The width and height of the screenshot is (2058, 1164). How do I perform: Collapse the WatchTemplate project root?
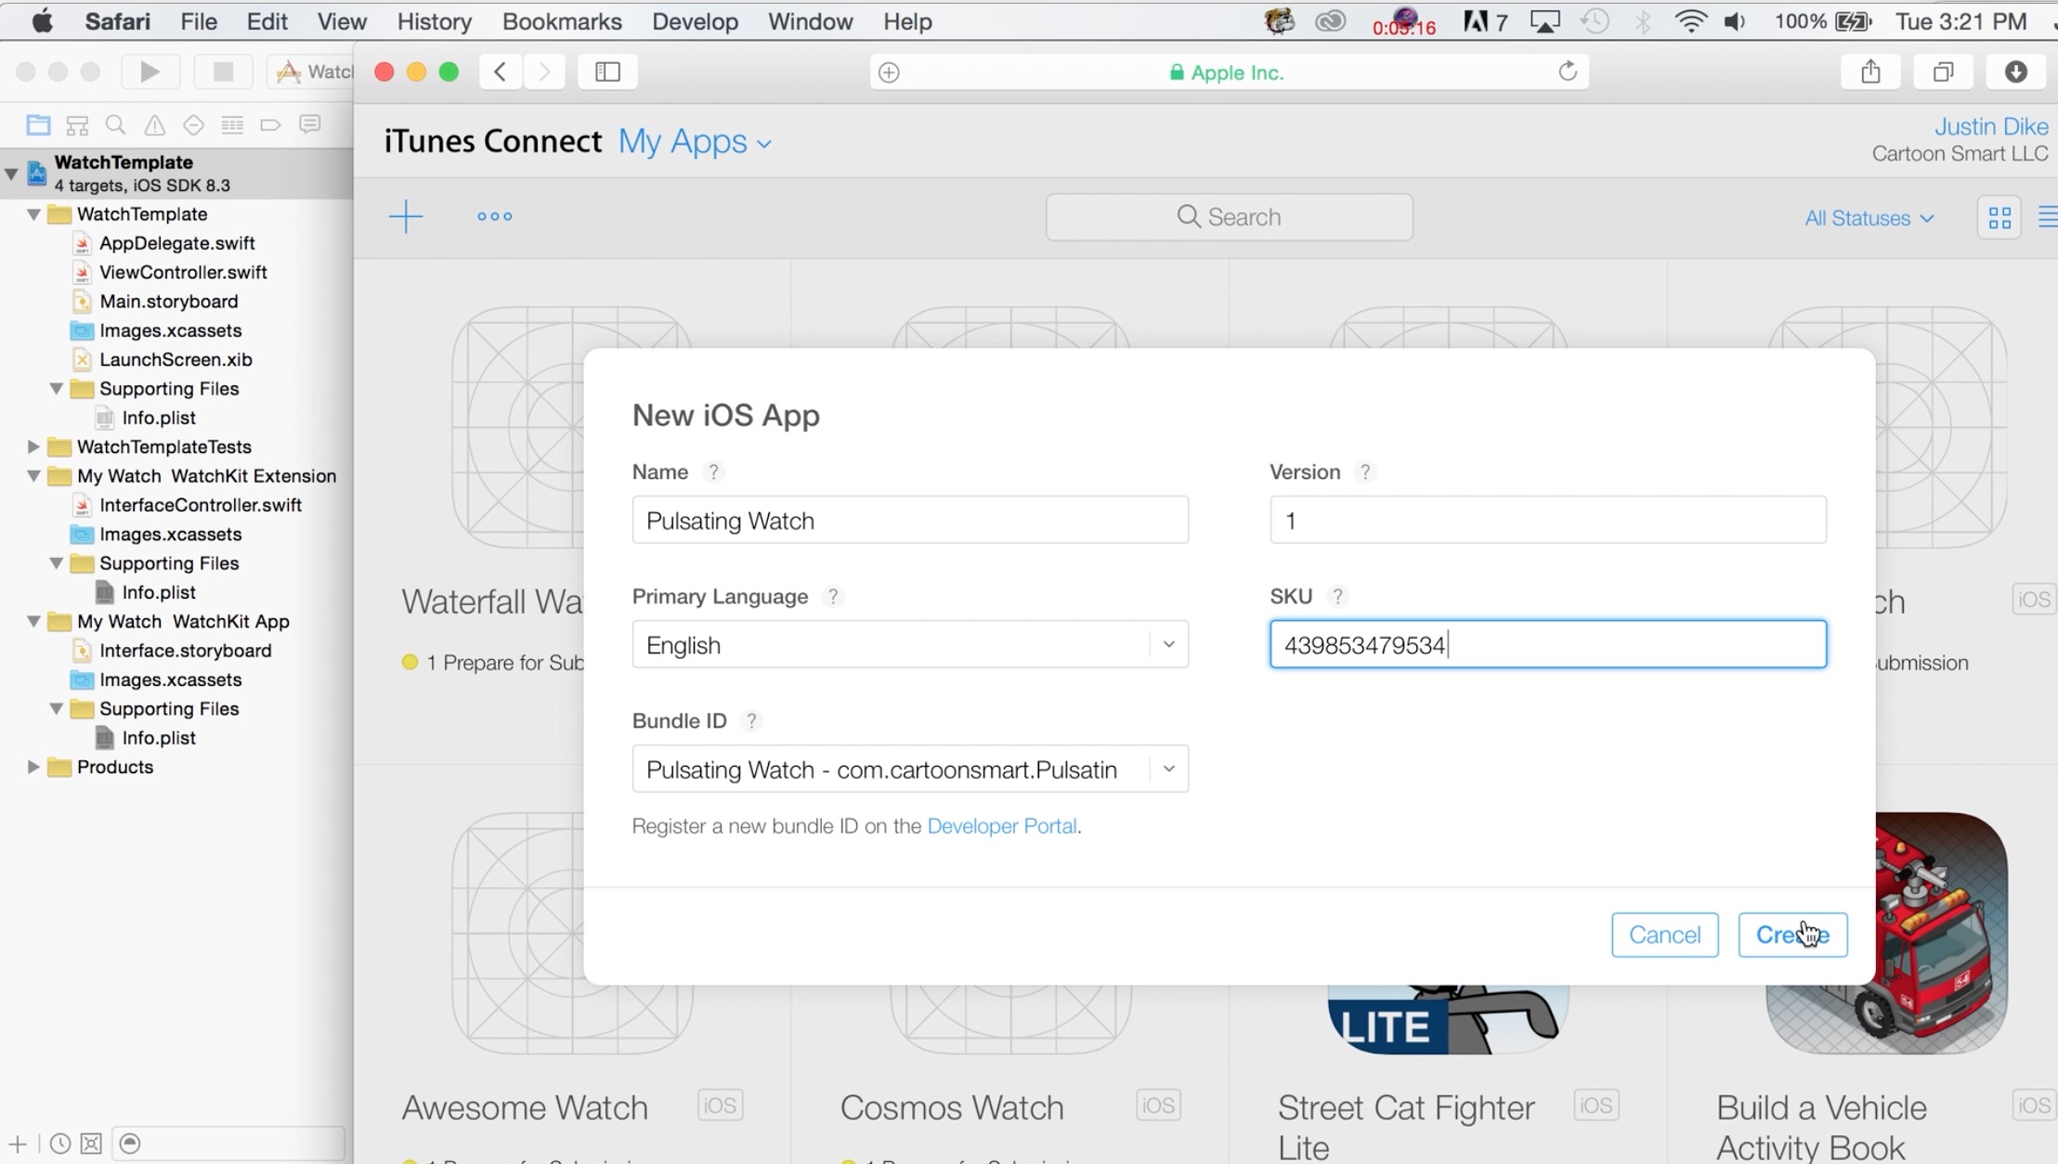(x=11, y=173)
